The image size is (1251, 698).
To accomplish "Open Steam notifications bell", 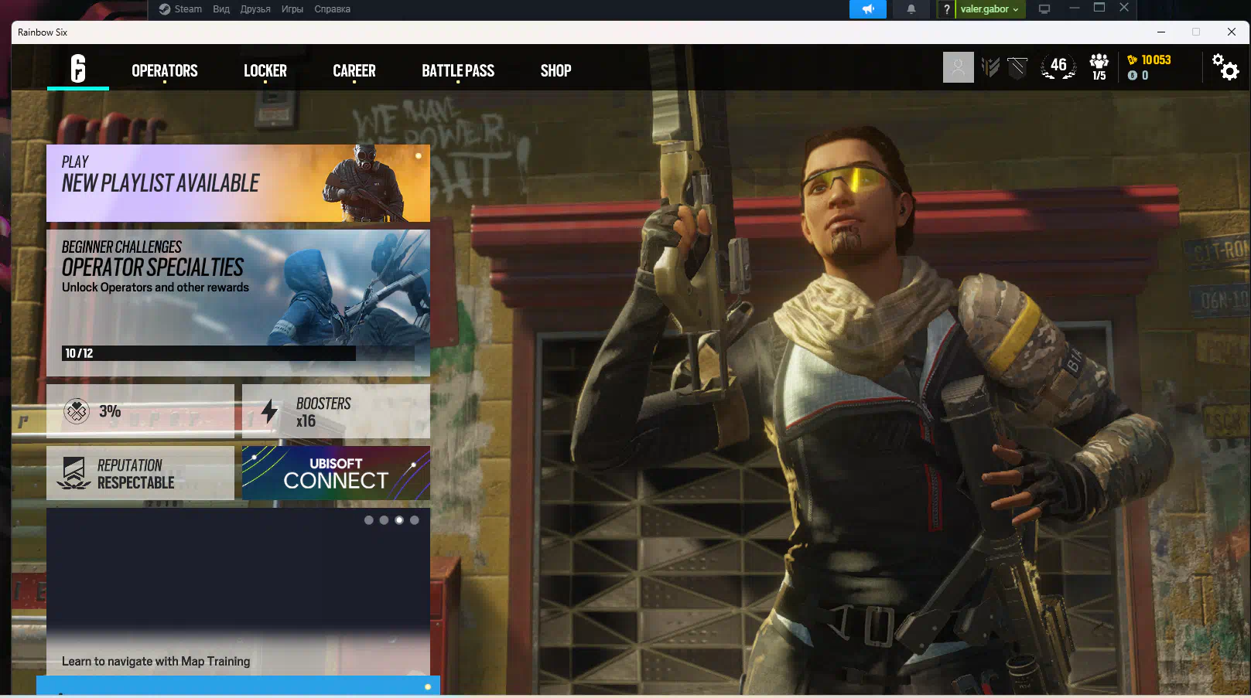I will [x=911, y=9].
